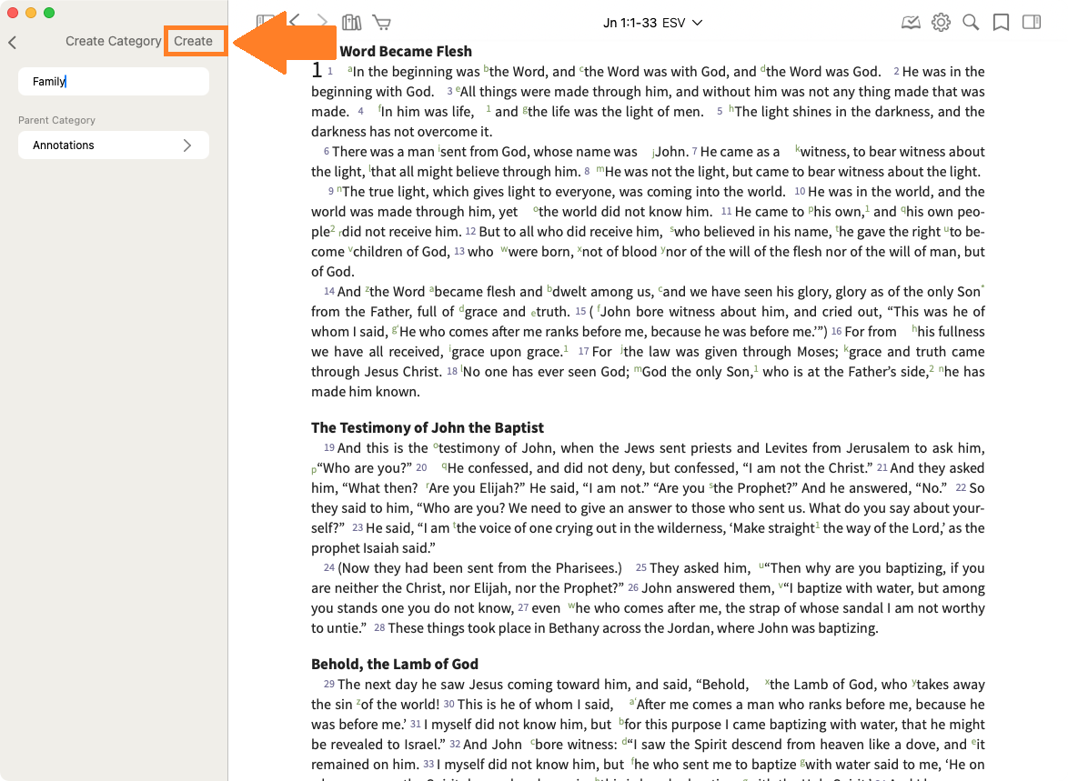Click the green window zoom button
Image resolution: width=1068 pixels, height=781 pixels.
(49, 13)
